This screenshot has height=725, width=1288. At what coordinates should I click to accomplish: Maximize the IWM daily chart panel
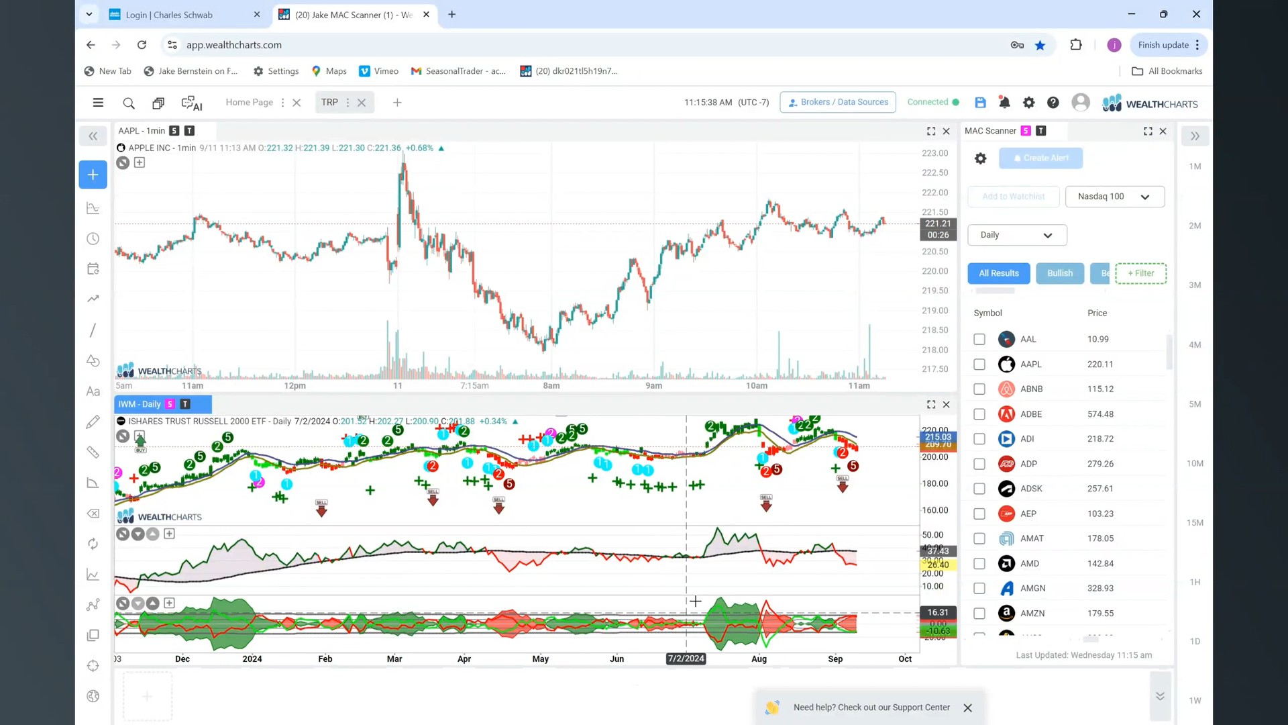point(931,405)
